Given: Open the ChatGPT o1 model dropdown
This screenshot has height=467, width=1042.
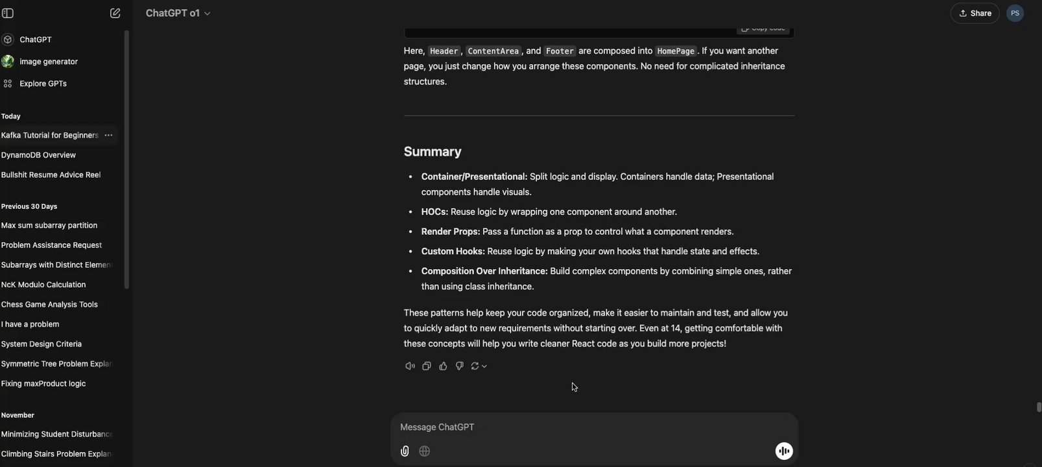Looking at the screenshot, I should (178, 13).
